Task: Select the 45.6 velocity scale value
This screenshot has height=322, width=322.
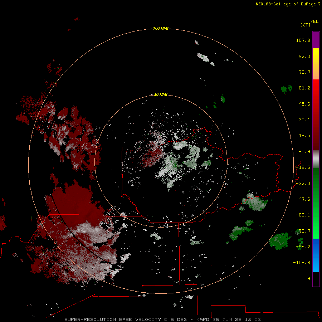Action: [304, 104]
